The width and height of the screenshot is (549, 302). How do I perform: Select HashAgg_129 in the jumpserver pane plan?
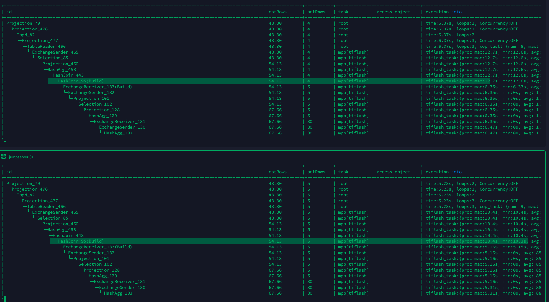(103, 276)
